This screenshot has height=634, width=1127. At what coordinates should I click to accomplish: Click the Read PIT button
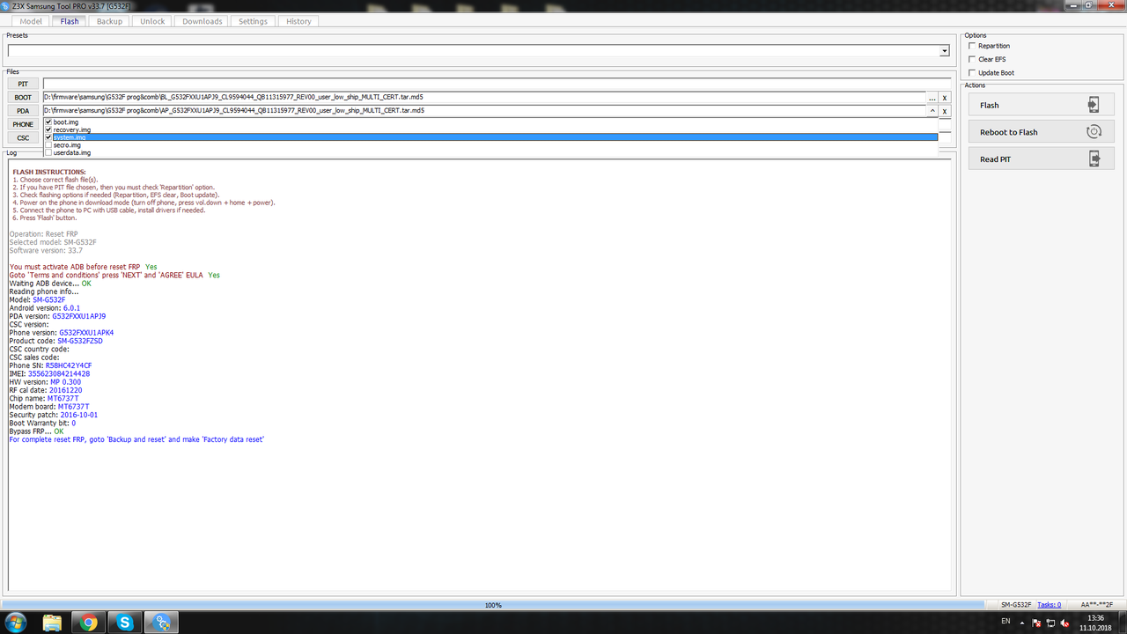pyautogui.click(x=1040, y=158)
